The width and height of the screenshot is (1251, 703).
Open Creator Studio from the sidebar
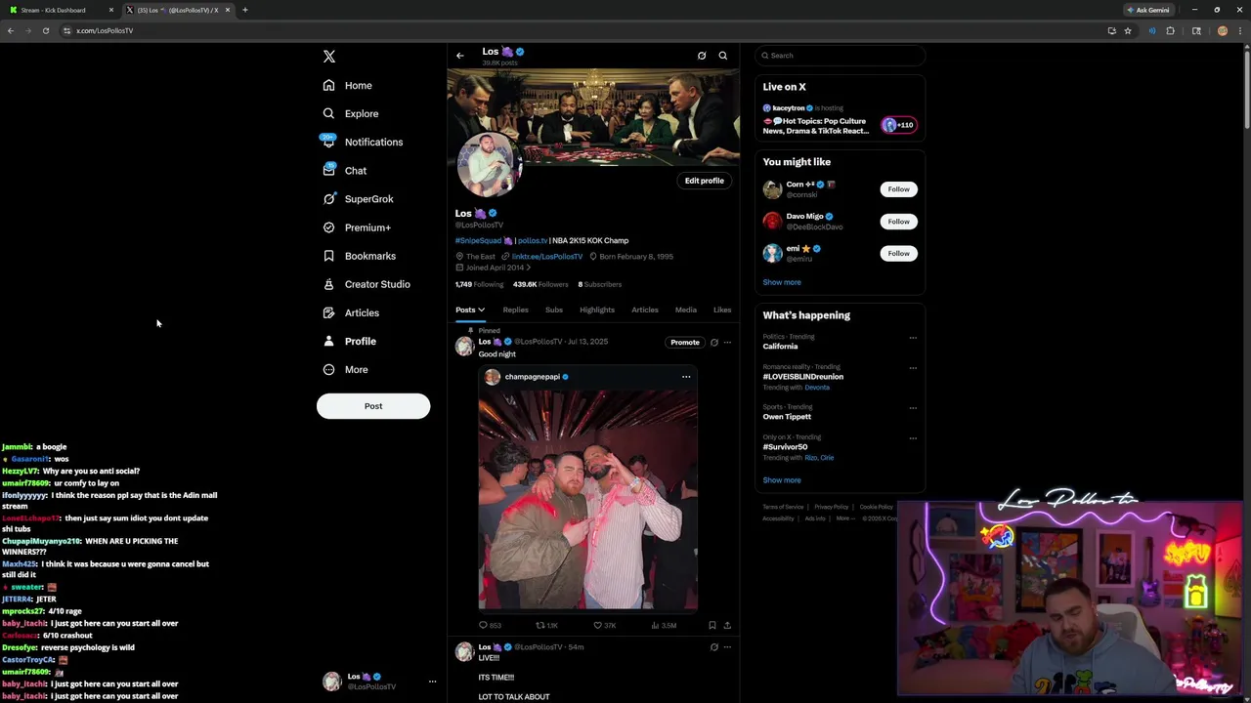367,284
